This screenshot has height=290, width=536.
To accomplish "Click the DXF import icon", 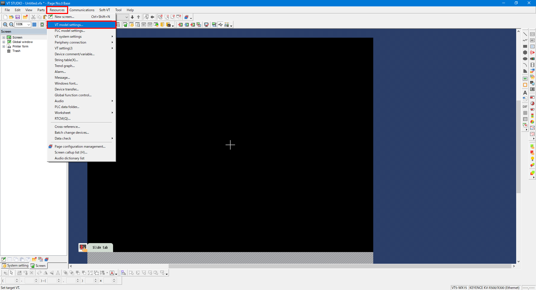I will [x=525, y=107].
